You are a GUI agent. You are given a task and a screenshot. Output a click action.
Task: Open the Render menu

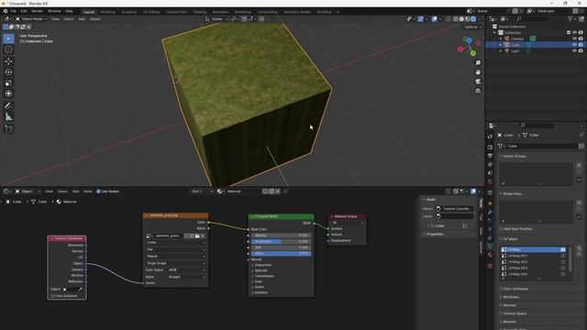click(38, 11)
